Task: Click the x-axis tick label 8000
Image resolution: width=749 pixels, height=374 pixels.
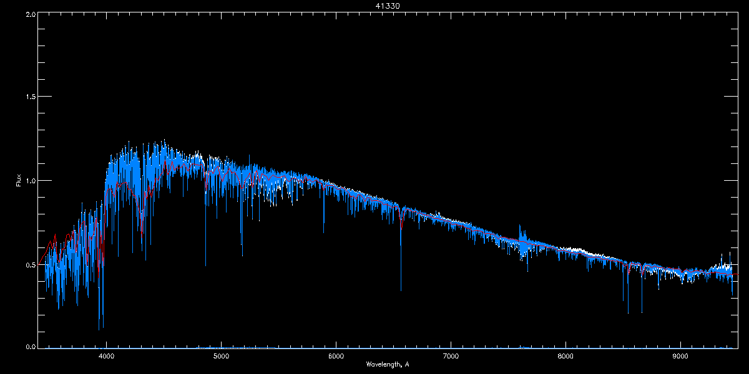Action: click(x=565, y=357)
